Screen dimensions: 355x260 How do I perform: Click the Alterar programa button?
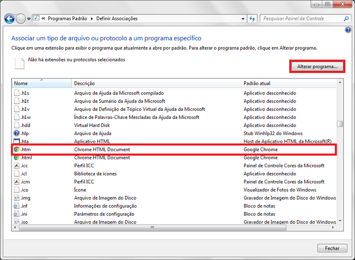click(317, 67)
